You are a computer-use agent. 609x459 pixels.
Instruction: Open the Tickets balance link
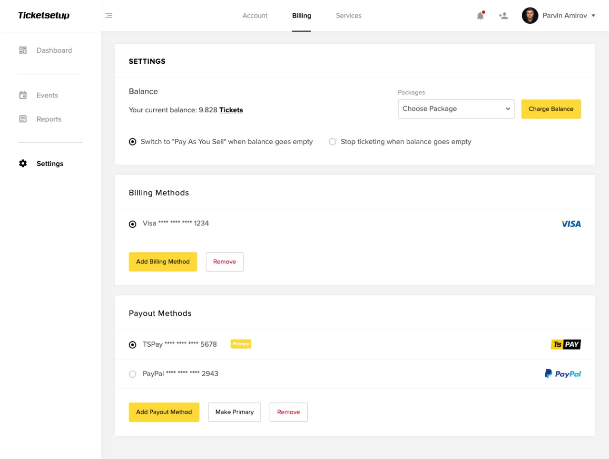(x=231, y=110)
